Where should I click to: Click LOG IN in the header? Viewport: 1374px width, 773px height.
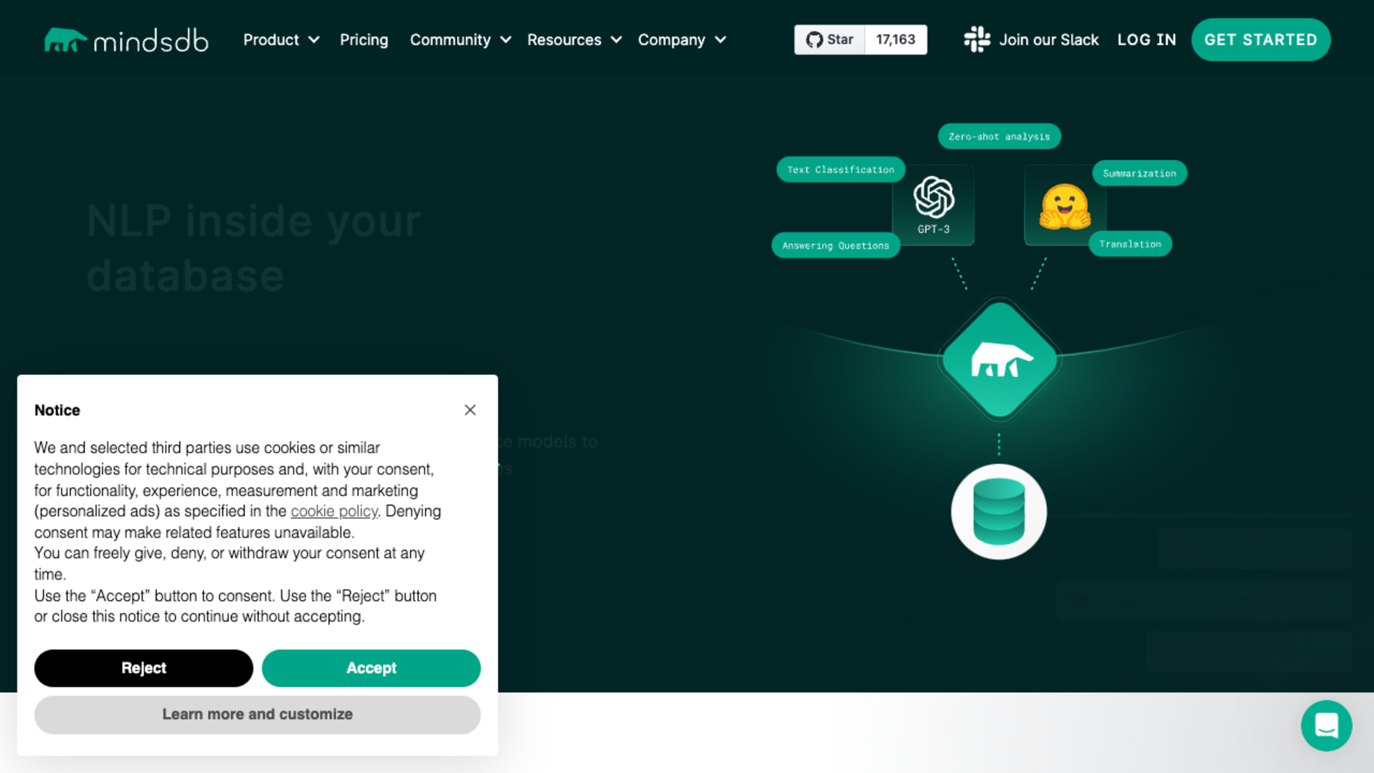click(x=1147, y=40)
